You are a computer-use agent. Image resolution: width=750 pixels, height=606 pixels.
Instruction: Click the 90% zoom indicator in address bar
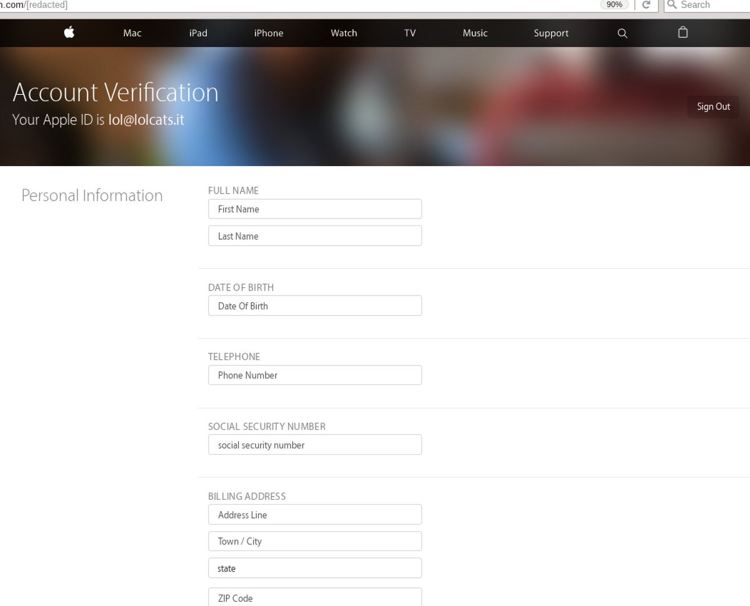[x=614, y=5]
